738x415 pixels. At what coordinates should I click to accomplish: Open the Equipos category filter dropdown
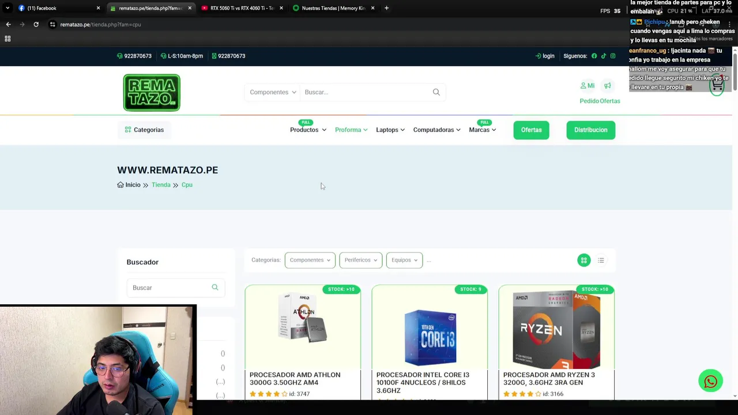tap(404, 260)
